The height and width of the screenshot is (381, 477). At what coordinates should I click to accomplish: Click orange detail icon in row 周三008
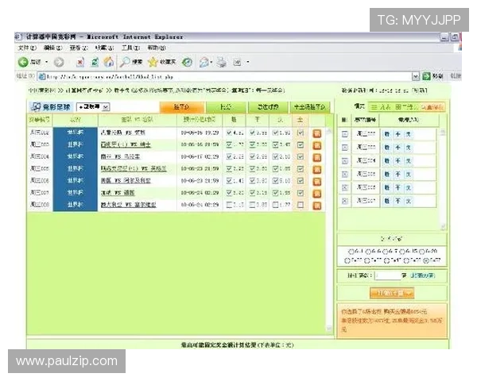[317, 206]
